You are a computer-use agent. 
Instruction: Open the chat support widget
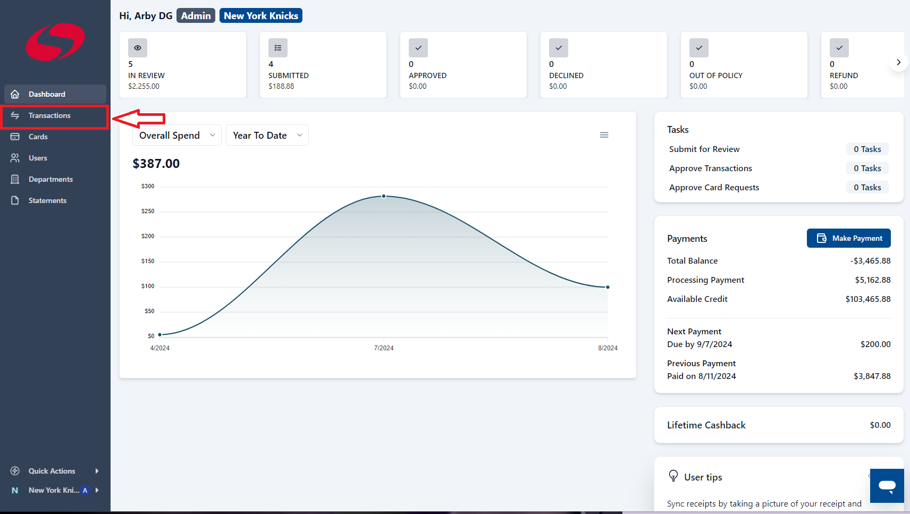[887, 485]
